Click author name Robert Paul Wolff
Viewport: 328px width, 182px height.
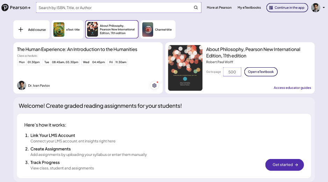pos(220,62)
